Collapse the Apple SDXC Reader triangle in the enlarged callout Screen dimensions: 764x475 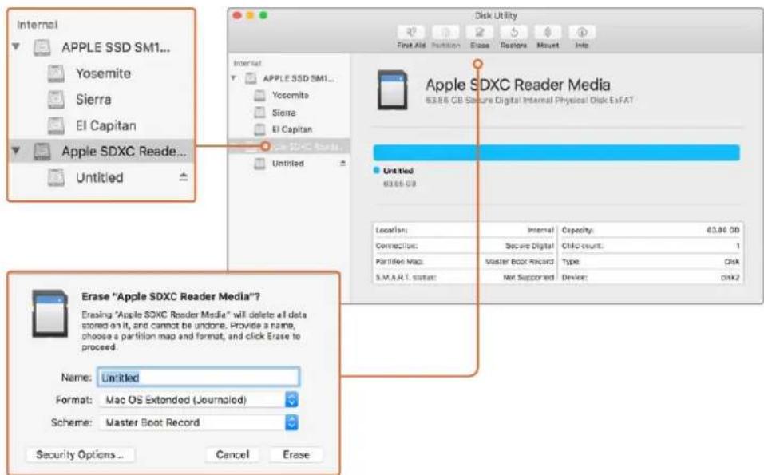tap(16, 151)
